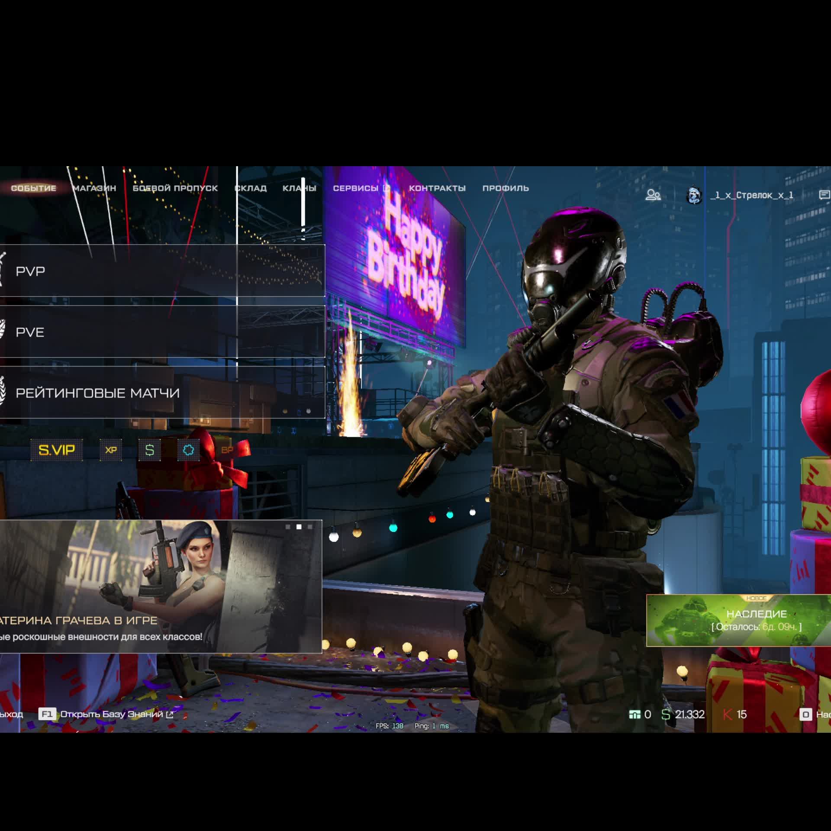Click the red K credits icon

(x=728, y=715)
